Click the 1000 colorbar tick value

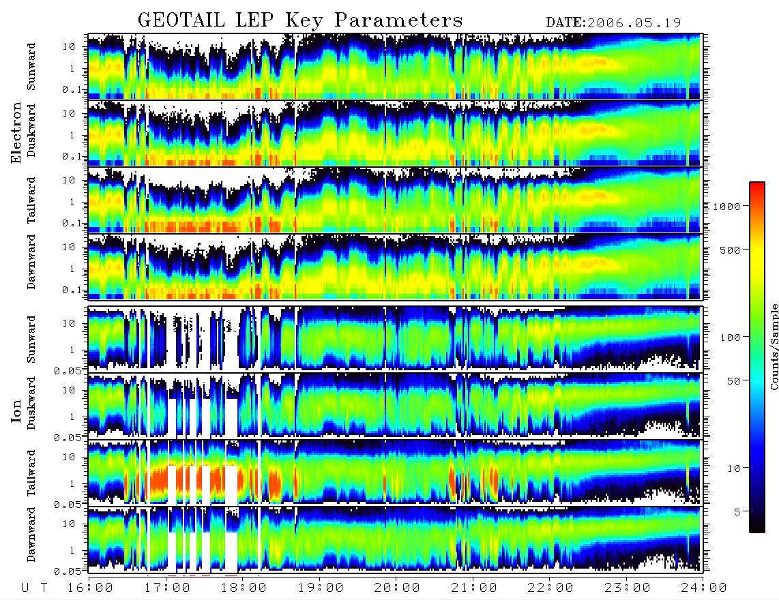click(x=727, y=207)
